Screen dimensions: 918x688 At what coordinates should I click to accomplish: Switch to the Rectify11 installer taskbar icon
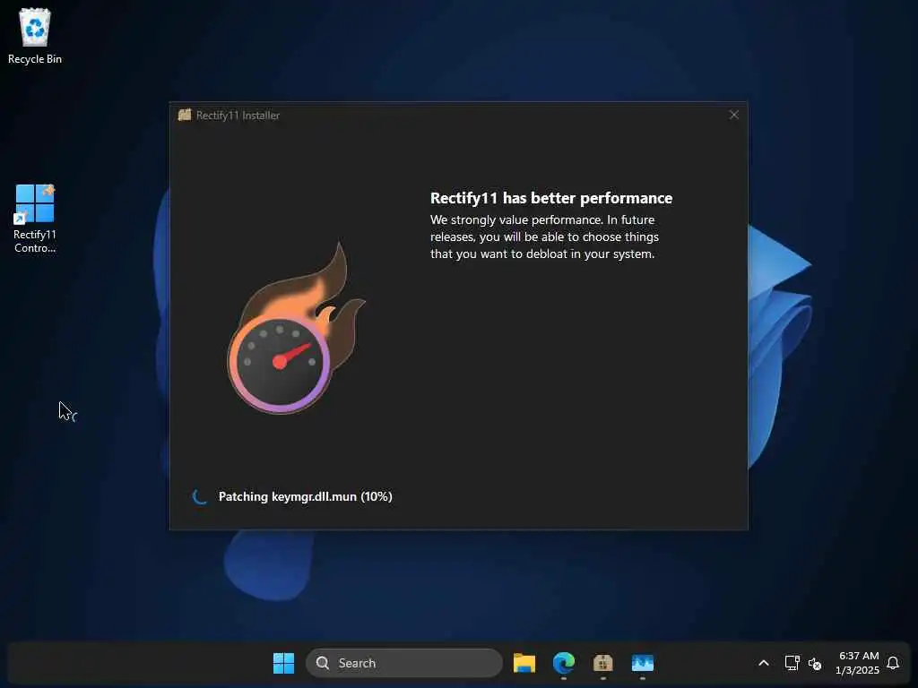coord(603,663)
